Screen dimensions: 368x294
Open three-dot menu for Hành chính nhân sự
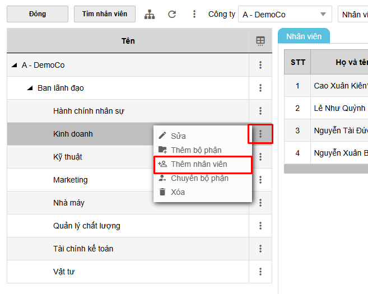coord(260,111)
